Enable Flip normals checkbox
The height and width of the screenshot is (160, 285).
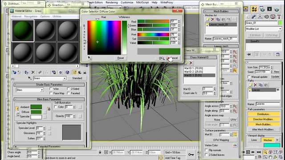pyautogui.click(x=206, y=150)
